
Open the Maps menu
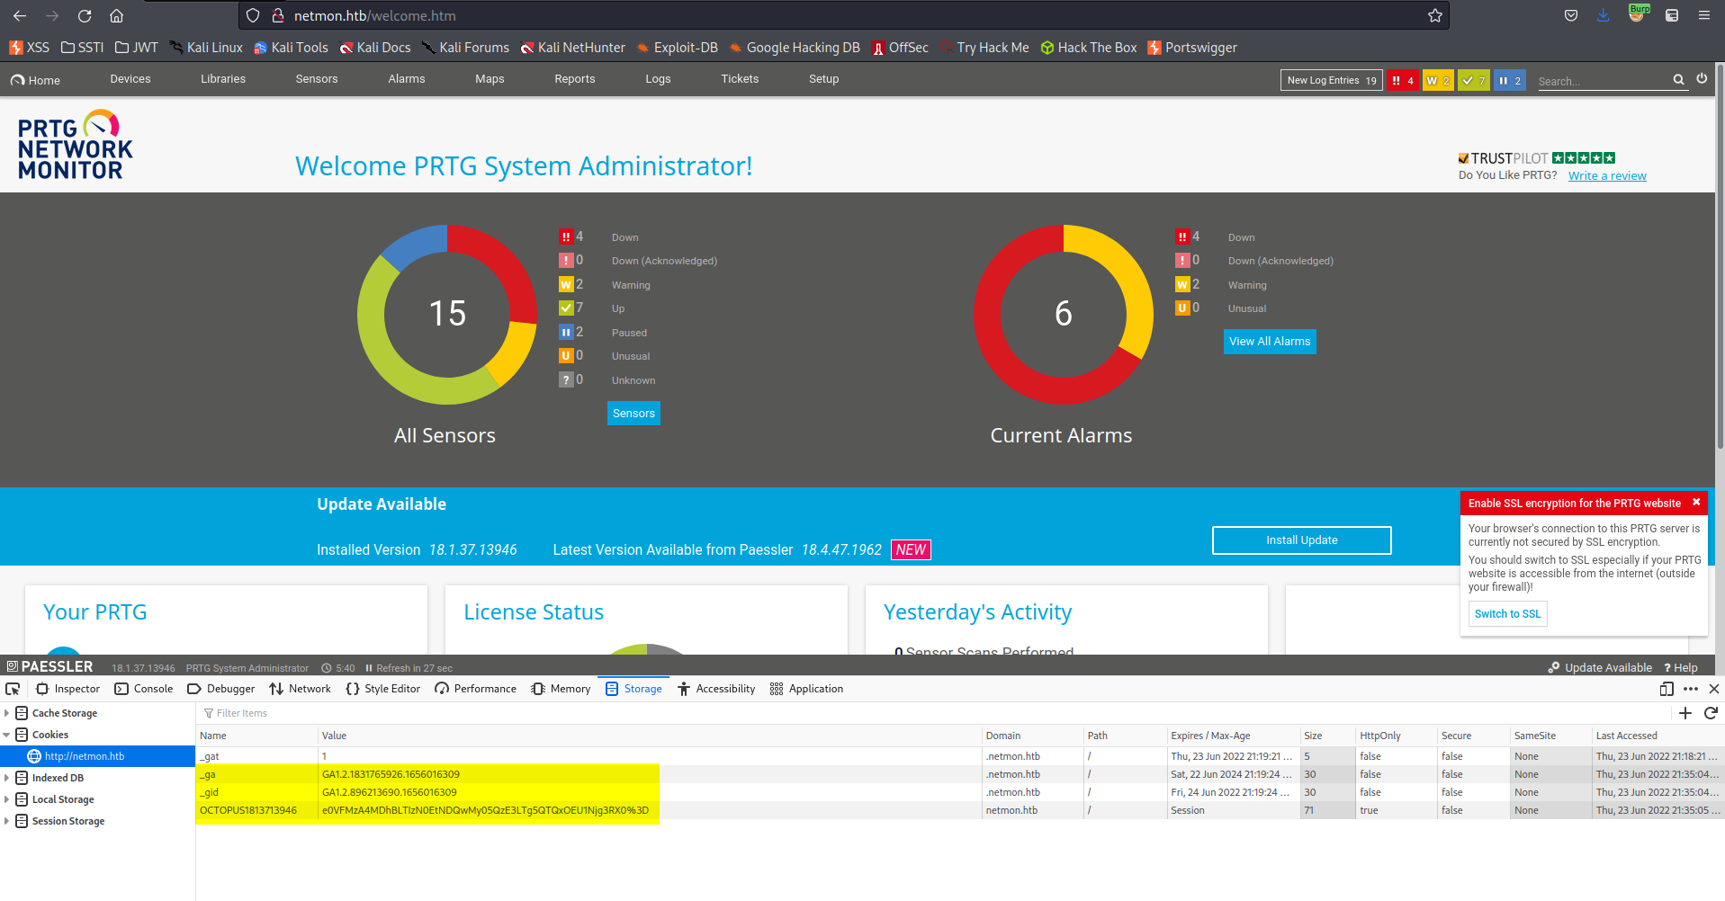tap(490, 79)
